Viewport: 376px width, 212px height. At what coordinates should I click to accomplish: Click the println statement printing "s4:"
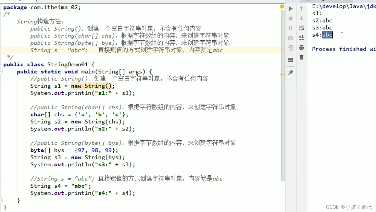(x=83, y=193)
